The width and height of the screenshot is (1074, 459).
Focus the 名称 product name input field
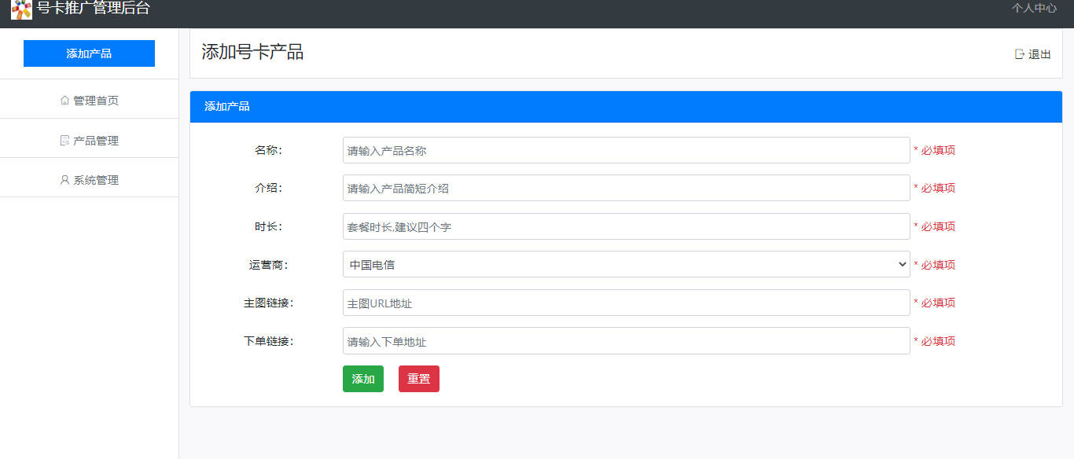click(x=627, y=150)
